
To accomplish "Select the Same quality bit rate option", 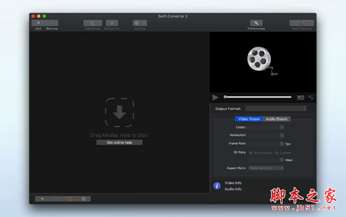I will 251,153.
